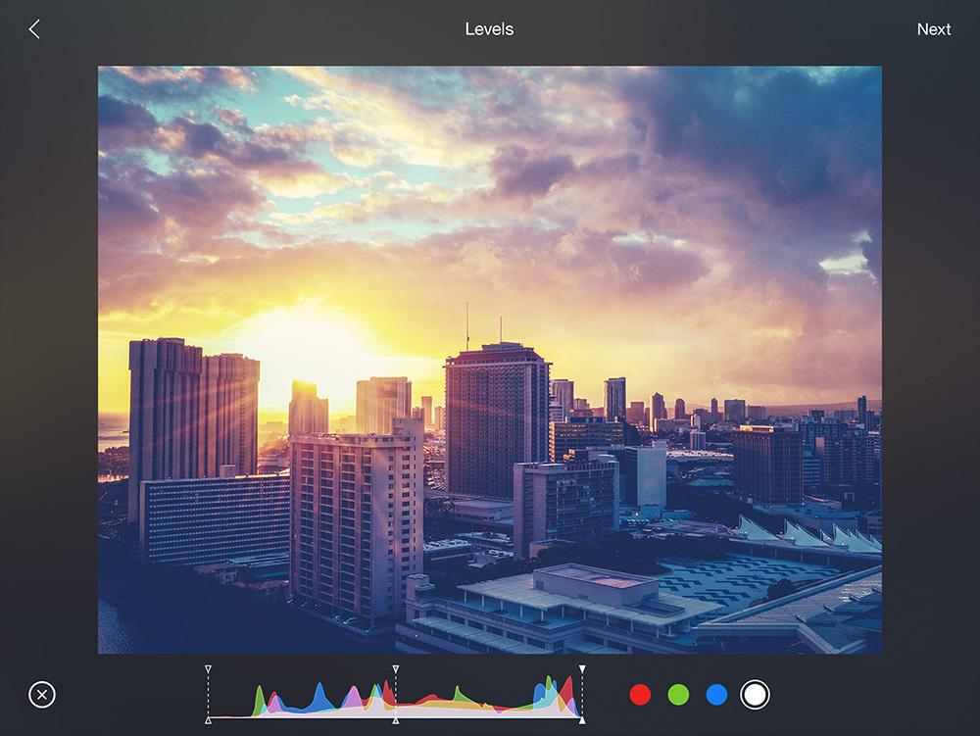This screenshot has height=736, width=980.
Task: Switch to the green channel
Action: pos(678,695)
